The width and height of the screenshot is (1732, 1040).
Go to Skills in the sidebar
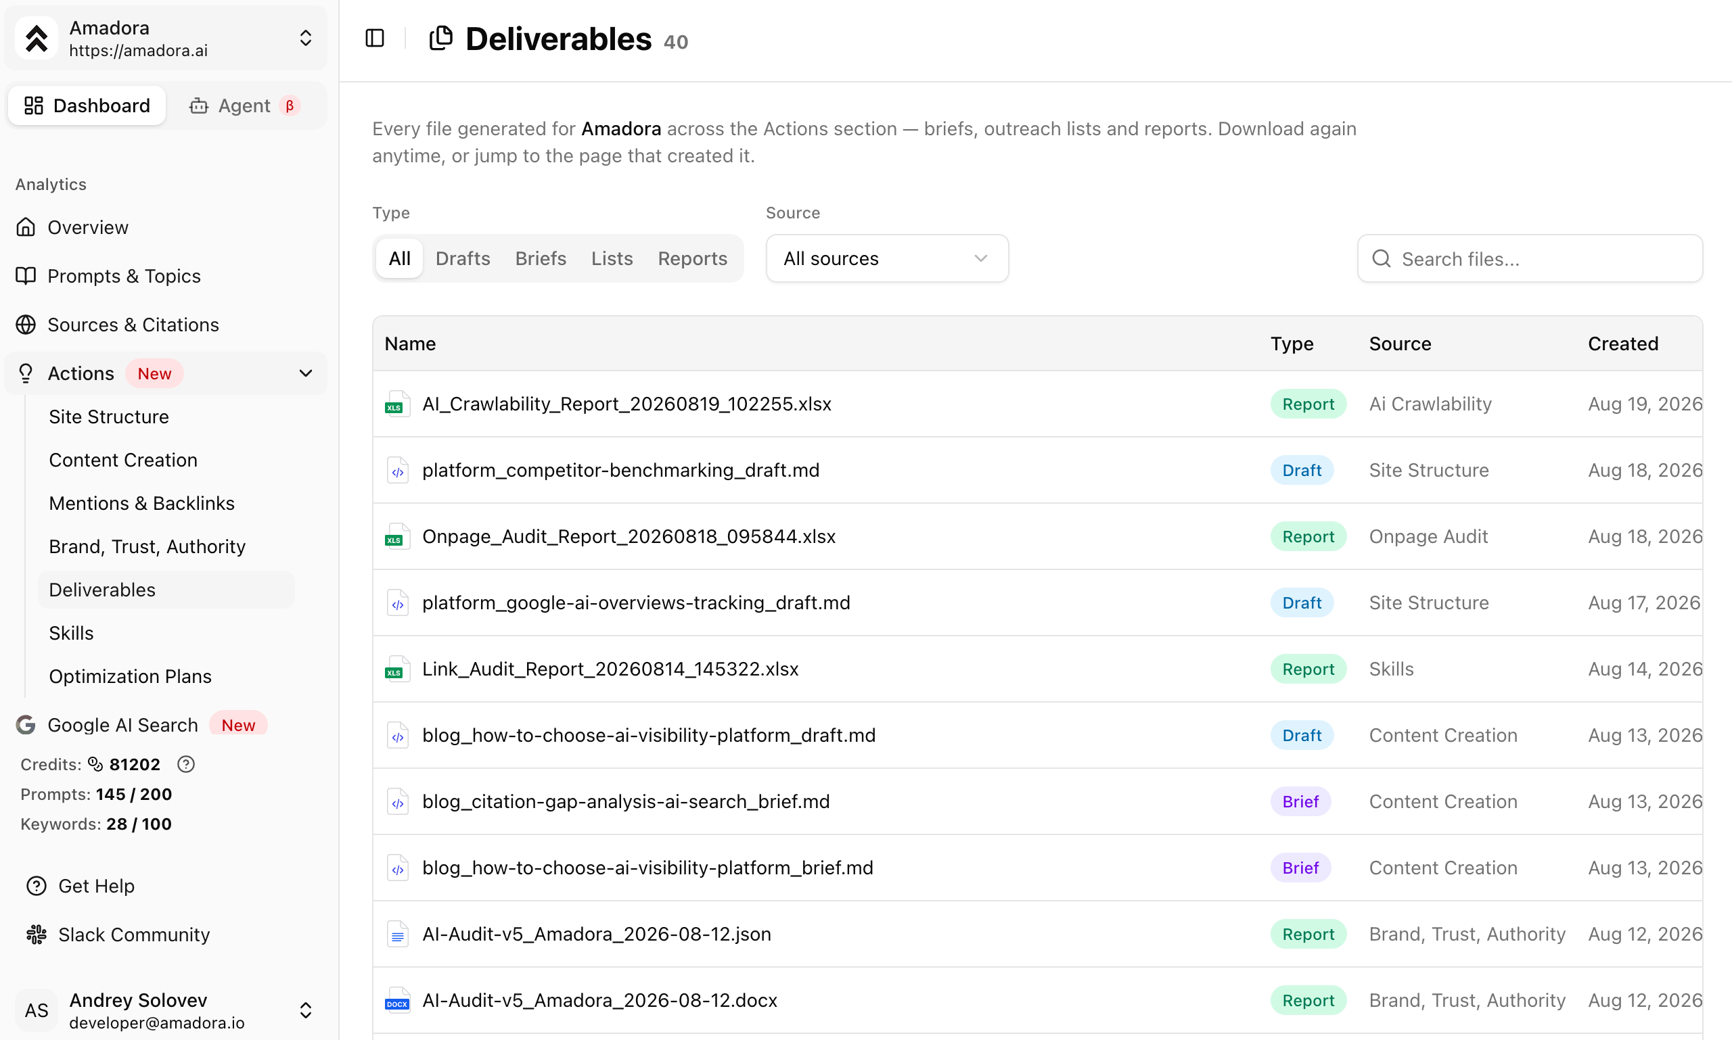pos(166,633)
